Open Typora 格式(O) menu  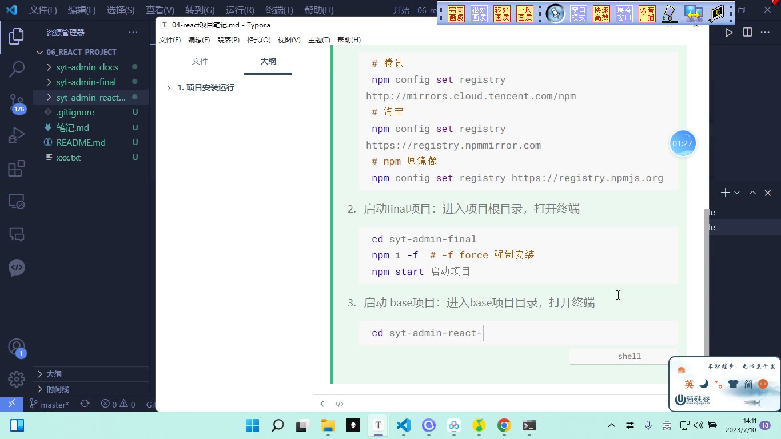click(x=258, y=40)
